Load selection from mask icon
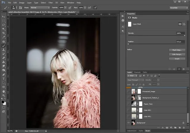This screenshot has width=190, height=133. point(170,69)
